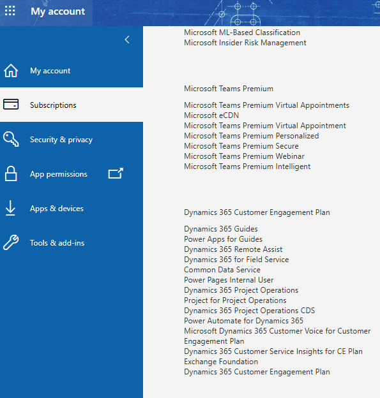Select Microsoft Insider Risk Management text
Viewport: 380px width, 398px height.
(x=245, y=43)
